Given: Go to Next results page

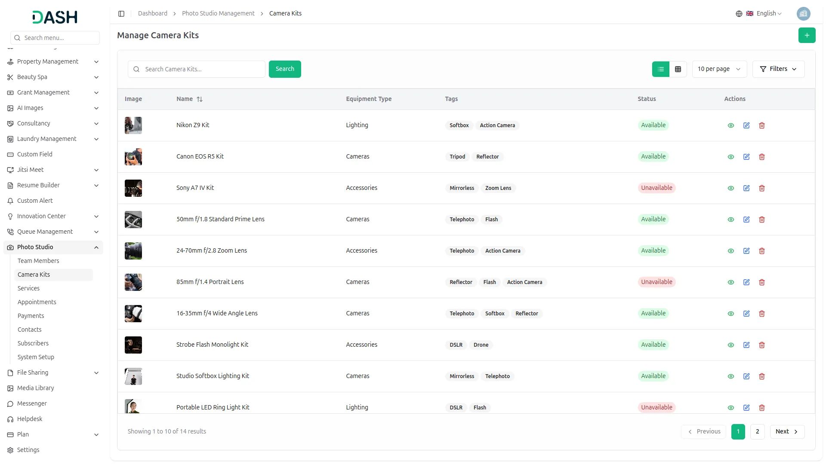Looking at the screenshot, I should pos(786,432).
